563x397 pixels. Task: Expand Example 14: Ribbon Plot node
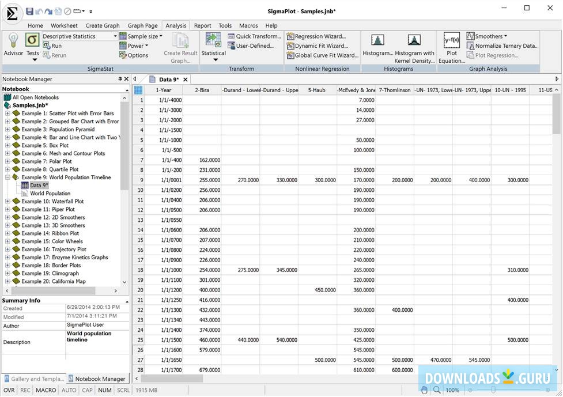click(7, 233)
